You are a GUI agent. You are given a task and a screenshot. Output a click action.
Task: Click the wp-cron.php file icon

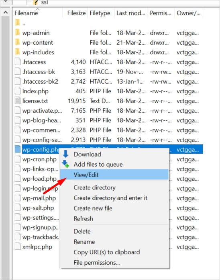tap(17, 159)
